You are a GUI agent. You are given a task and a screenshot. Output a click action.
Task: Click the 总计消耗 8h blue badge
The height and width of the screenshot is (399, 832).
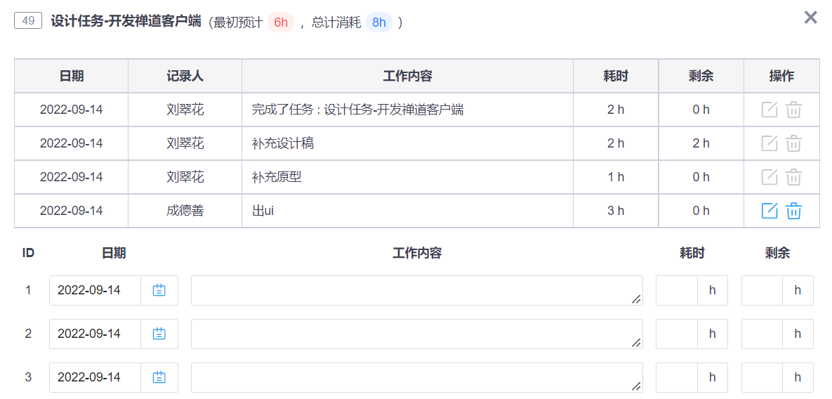379,22
